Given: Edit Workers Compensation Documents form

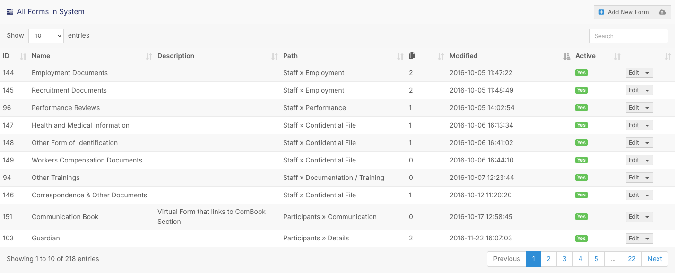Looking at the screenshot, I should (633, 160).
